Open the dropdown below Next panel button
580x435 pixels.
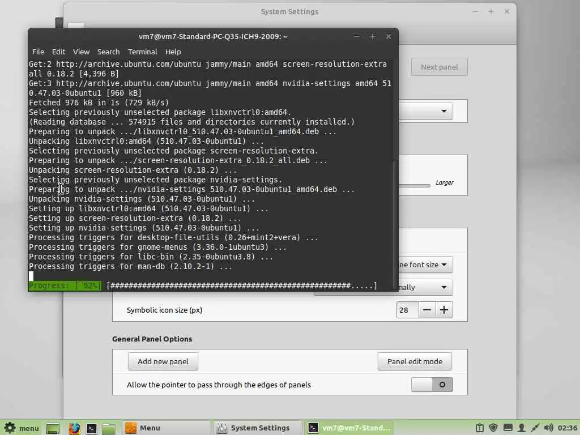click(x=425, y=111)
